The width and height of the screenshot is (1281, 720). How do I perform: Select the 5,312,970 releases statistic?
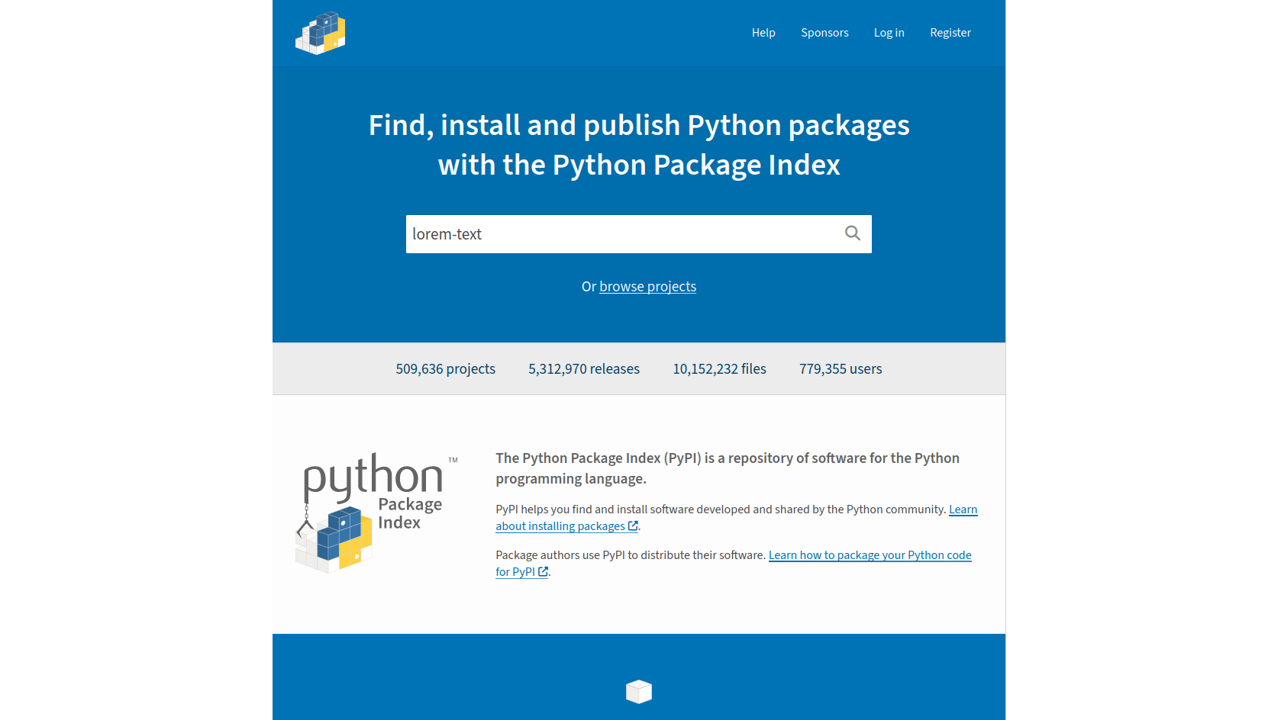tap(584, 369)
